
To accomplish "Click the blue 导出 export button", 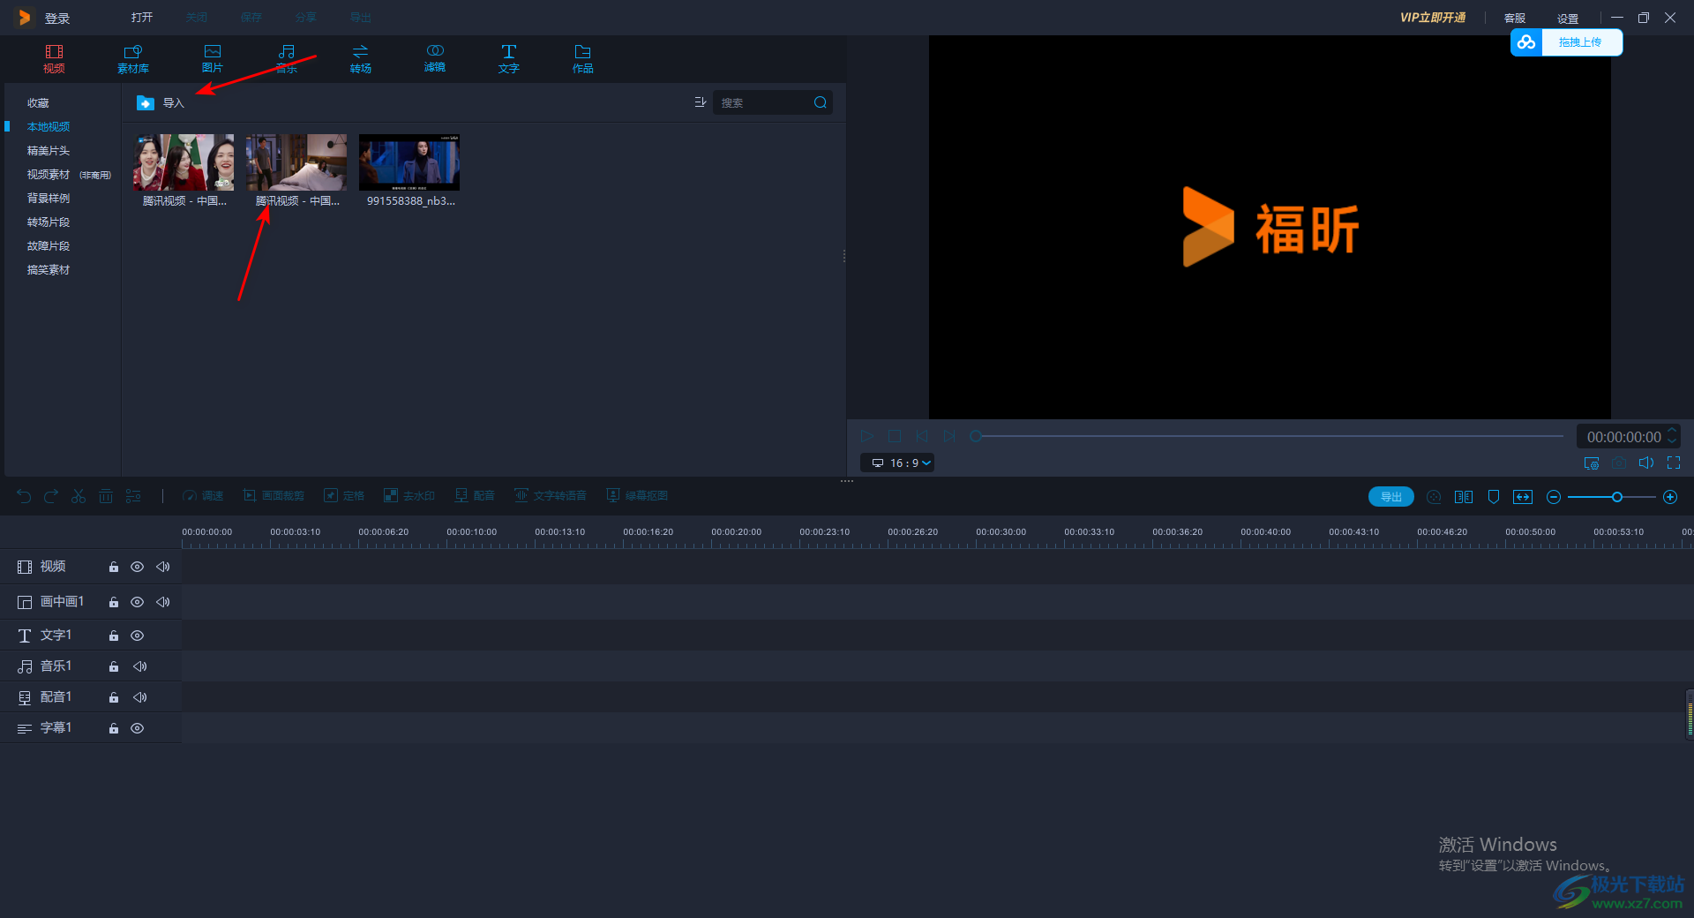I will tap(1391, 497).
